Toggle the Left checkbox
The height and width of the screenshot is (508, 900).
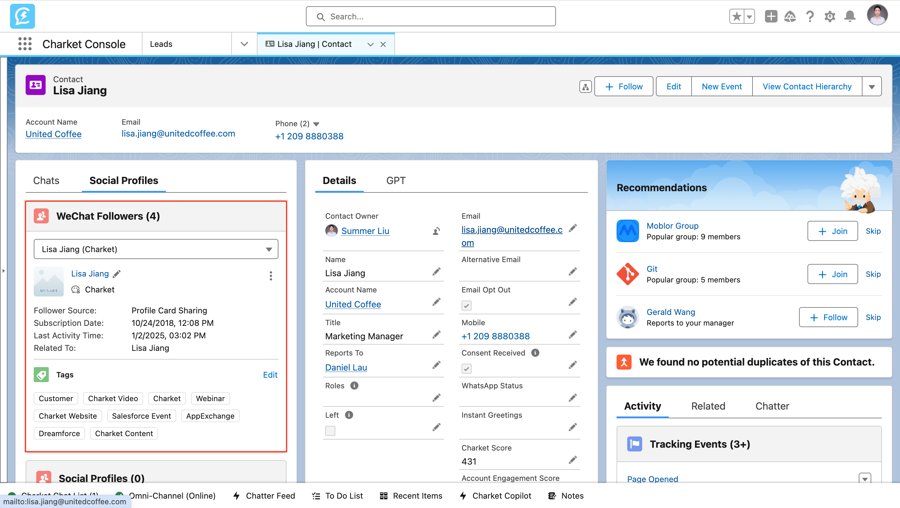tap(330, 431)
